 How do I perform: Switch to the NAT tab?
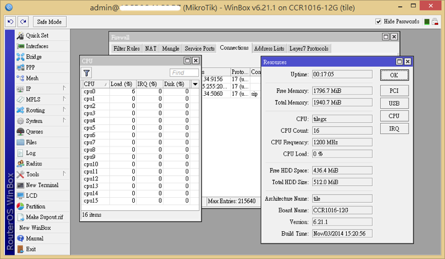151,49
